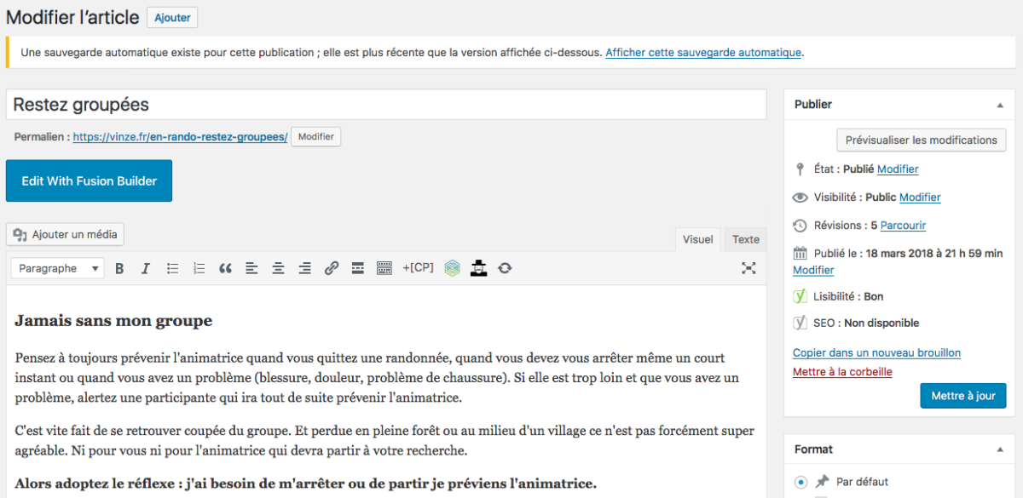This screenshot has height=498, width=1023.
Task: Show the toolbar toggle (kitchen sink)
Action: (384, 268)
